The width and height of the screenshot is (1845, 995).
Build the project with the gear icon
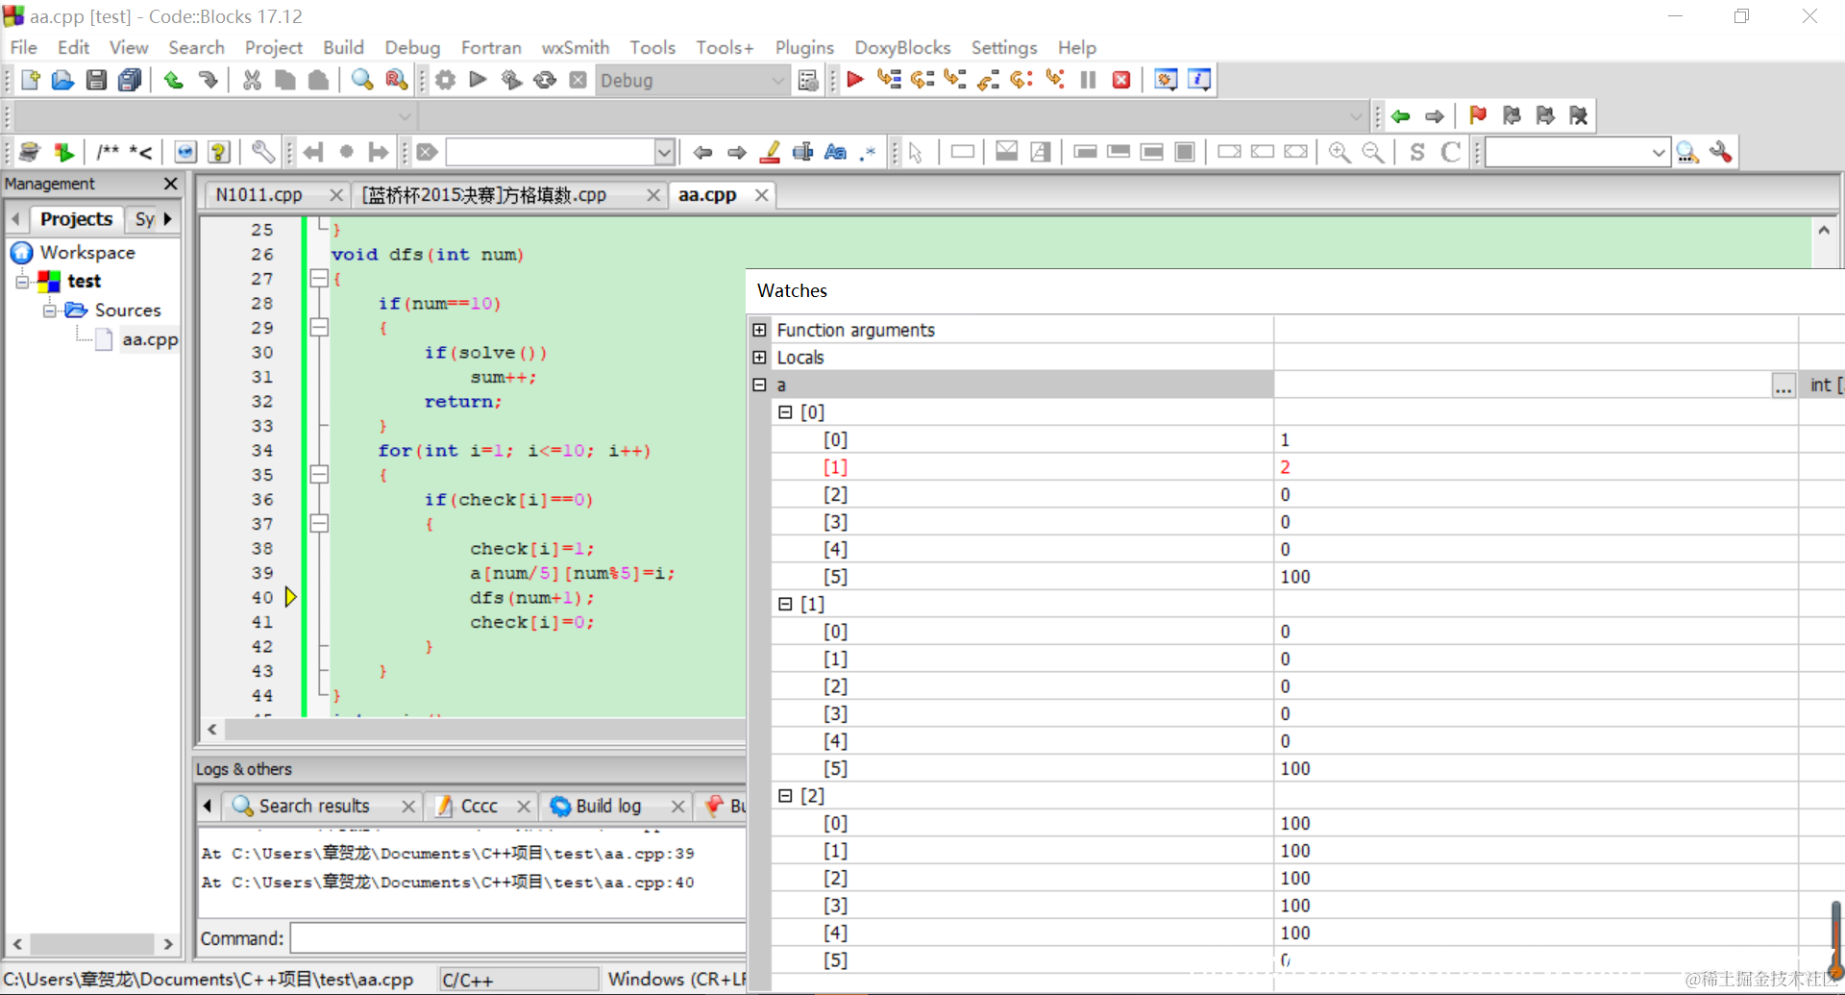pyautogui.click(x=445, y=81)
